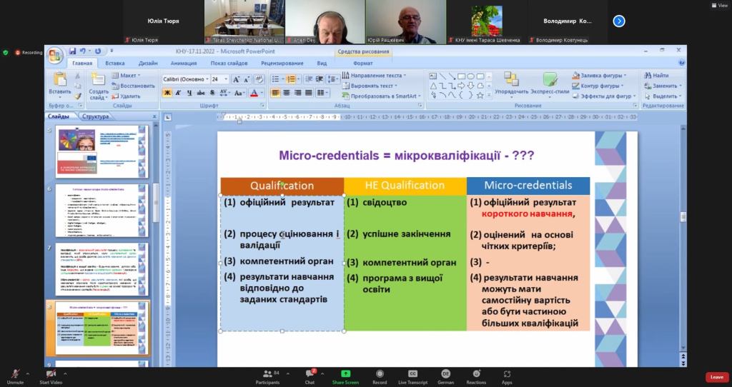The width and height of the screenshot is (732, 387).
Task: Click the Упорядочить arrange icon
Action: 511,80
